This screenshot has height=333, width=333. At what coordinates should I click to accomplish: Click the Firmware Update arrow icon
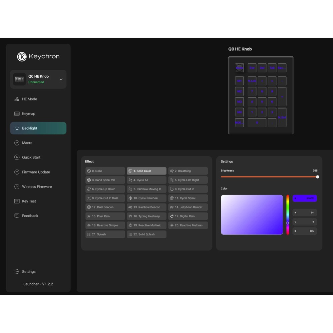(x=17, y=172)
